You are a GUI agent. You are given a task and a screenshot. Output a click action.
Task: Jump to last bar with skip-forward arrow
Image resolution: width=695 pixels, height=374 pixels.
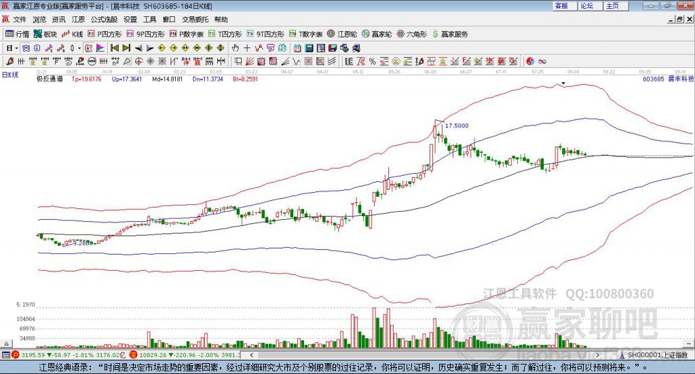[x=127, y=48]
